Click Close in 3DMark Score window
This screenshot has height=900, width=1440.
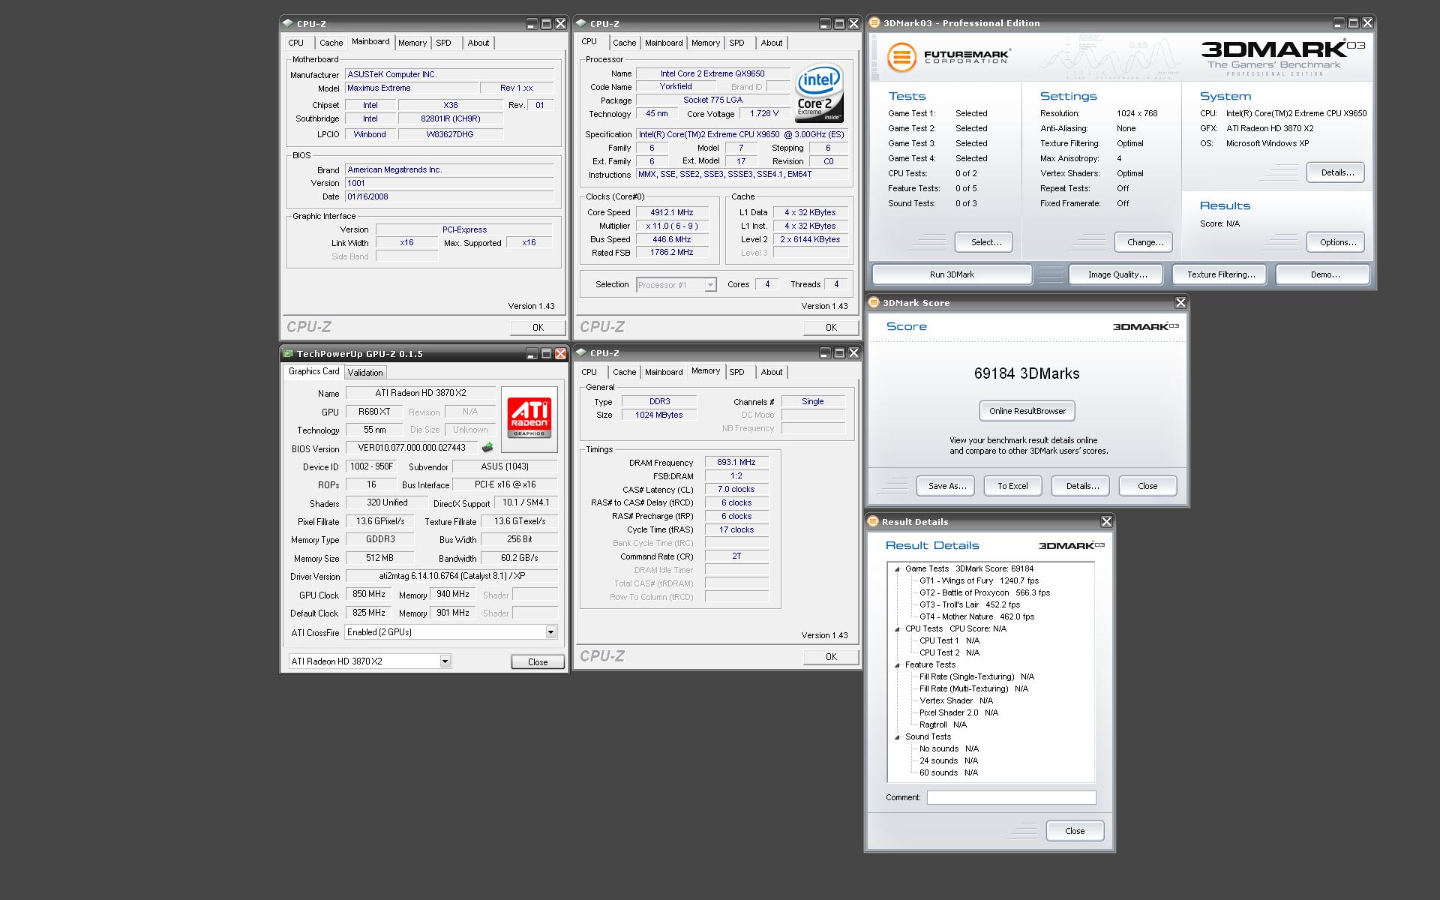(x=1147, y=486)
